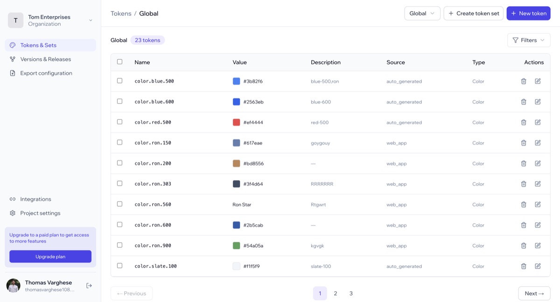Check the color.blue.600 row checkbox
Screen dimensions: 560x302
[x=119, y=101]
